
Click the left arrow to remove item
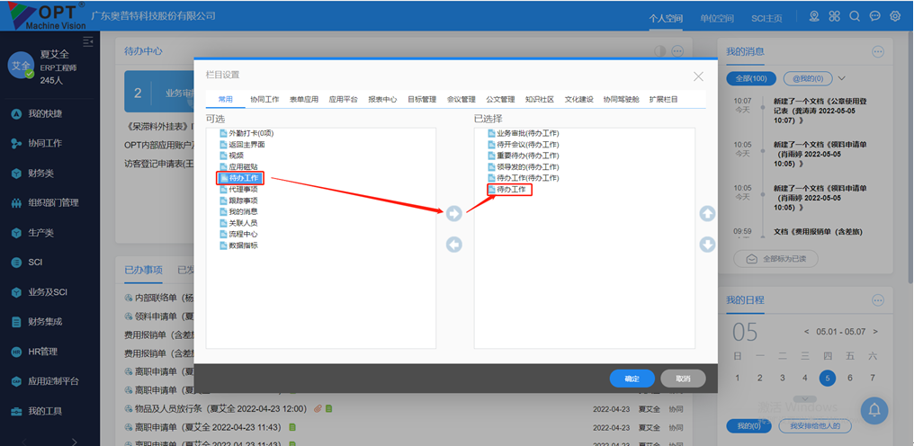pyautogui.click(x=454, y=245)
